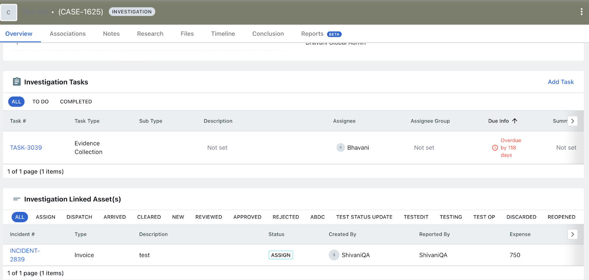
Task: Select the ALL filter for Linked Assets
Action: [20, 217]
